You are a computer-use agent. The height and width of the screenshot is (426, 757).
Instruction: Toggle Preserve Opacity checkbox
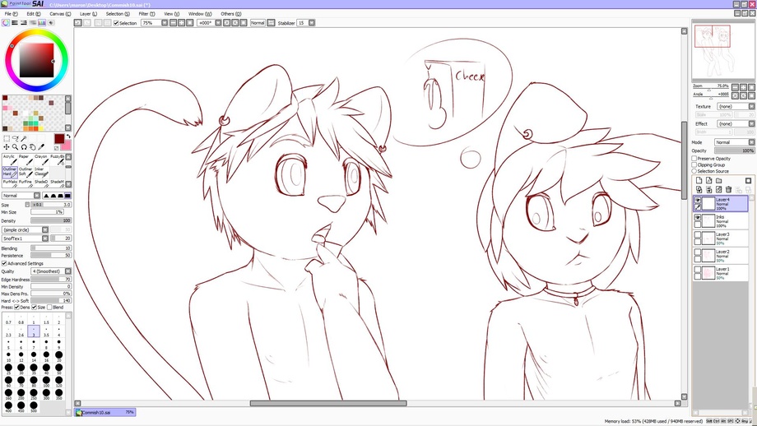point(694,158)
